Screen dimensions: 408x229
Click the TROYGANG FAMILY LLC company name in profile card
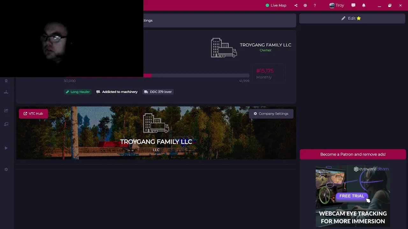coord(266,45)
